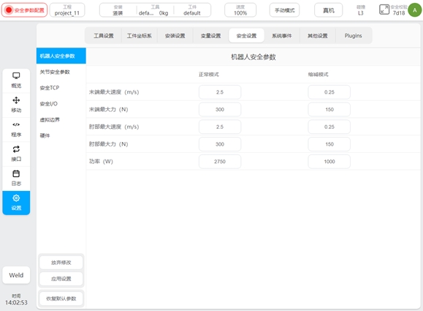Image resolution: width=423 pixels, height=311 pixels.
Task: Click the 应用设置 apply button
Action: click(61, 279)
